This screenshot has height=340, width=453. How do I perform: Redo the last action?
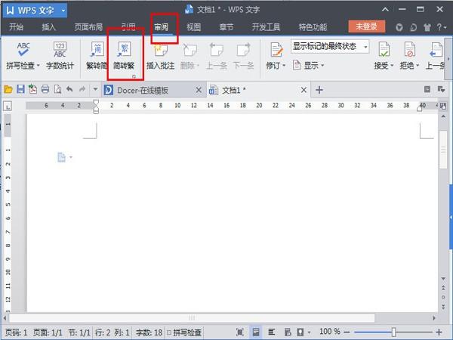click(82, 89)
